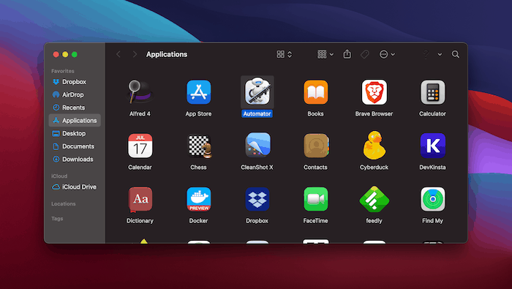The image size is (512, 289).
Task: Select the Find My app icon
Action: pyautogui.click(x=433, y=199)
